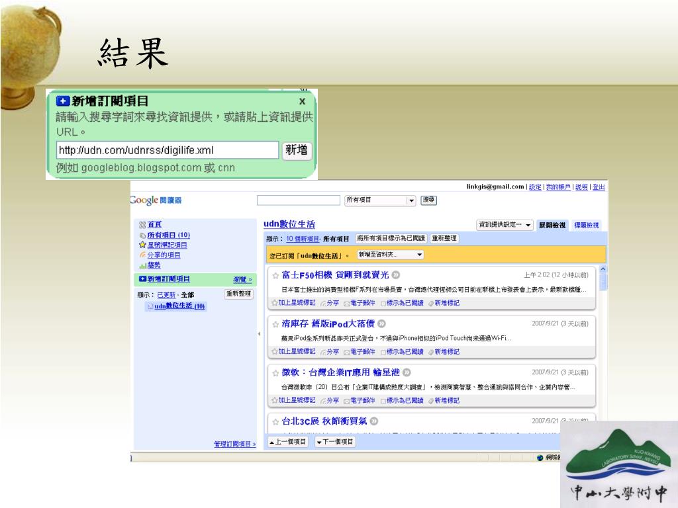Click 新增標記 under the iPod article
The height and width of the screenshot is (508, 678).
444,352
